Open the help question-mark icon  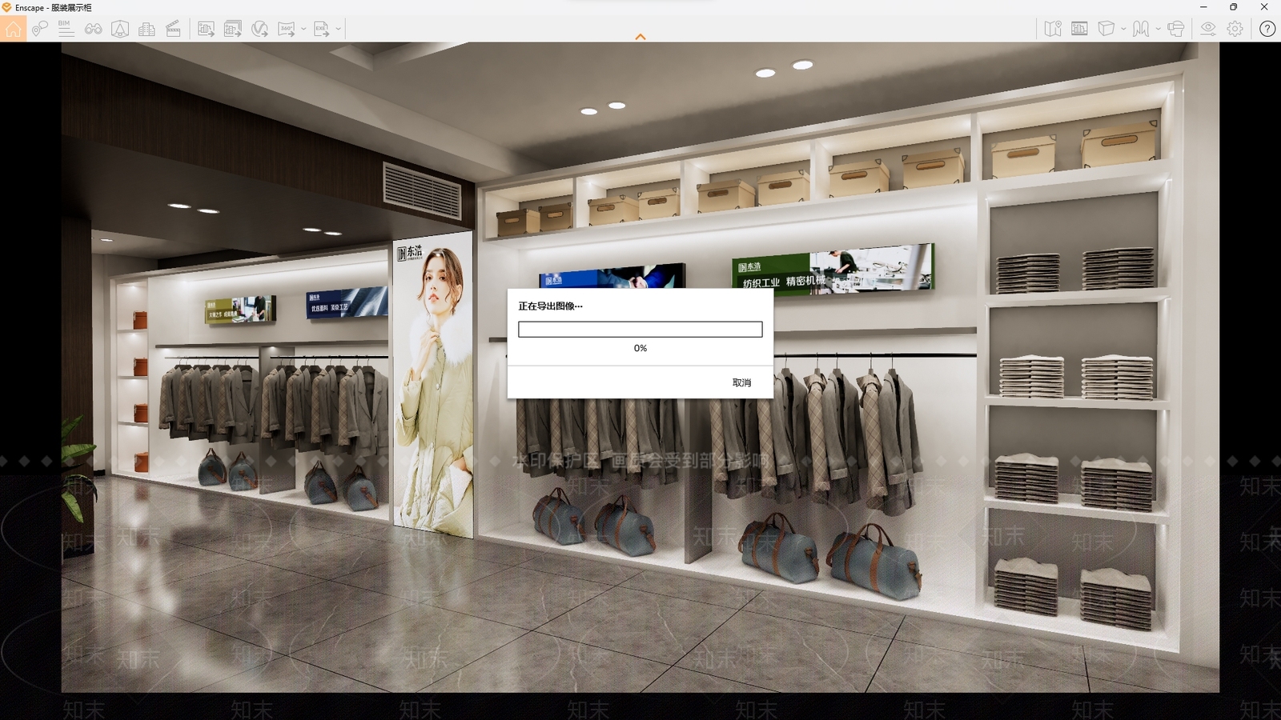[1267, 29]
